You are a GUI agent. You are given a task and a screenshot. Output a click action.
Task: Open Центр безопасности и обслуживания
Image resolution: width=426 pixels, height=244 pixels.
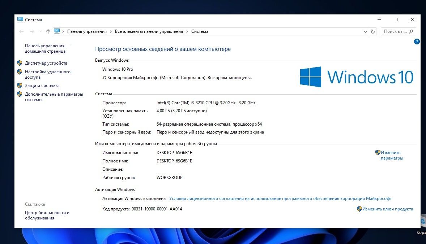(47, 215)
